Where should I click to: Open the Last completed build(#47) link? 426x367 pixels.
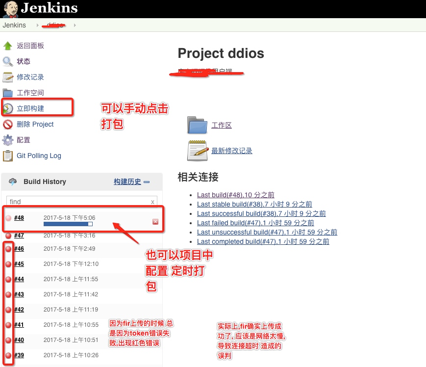tap(263, 241)
